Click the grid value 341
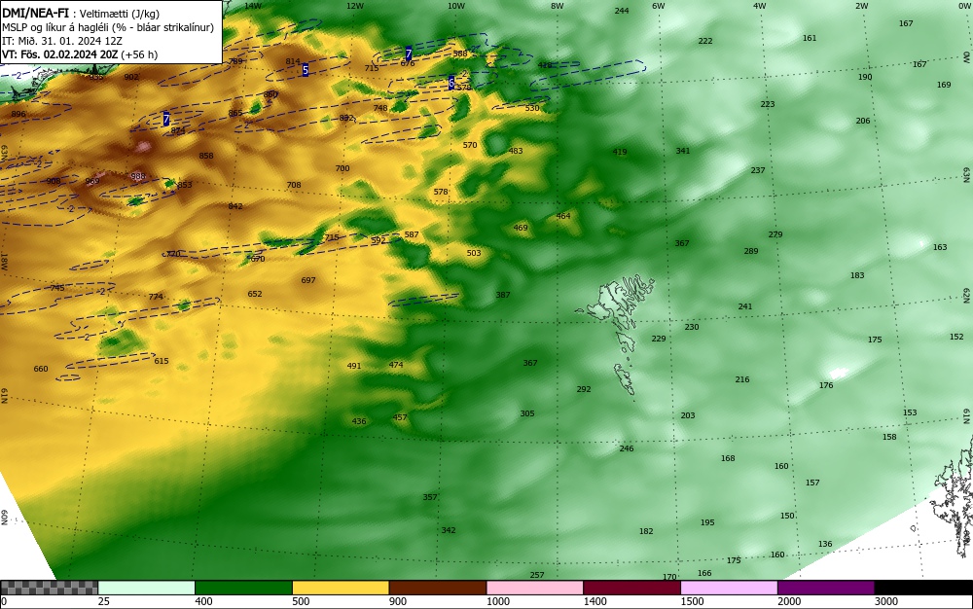The width and height of the screenshot is (973, 609). [x=683, y=151]
